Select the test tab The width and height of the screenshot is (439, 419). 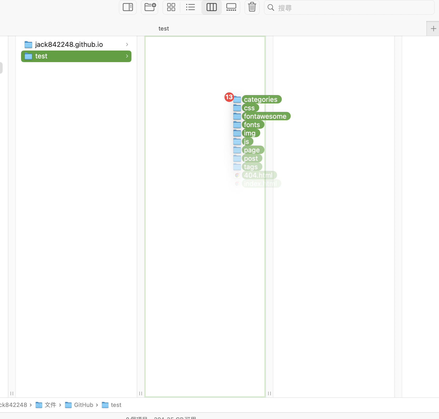click(164, 28)
